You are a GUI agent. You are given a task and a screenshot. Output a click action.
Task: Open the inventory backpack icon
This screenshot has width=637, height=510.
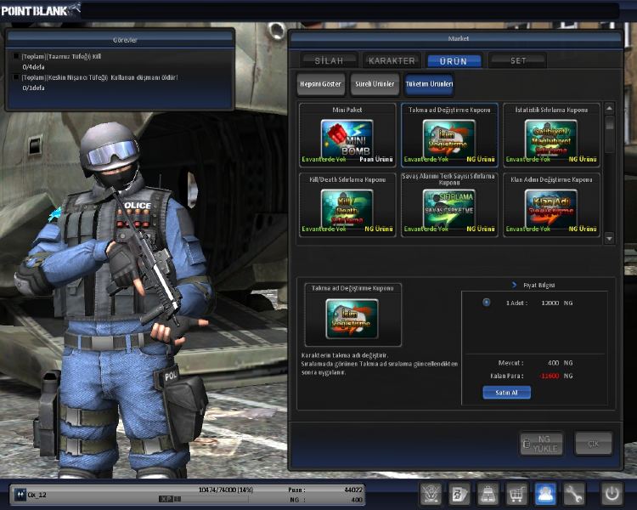pyautogui.click(x=488, y=494)
